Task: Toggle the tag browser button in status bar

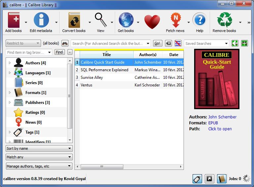Action: point(197,179)
